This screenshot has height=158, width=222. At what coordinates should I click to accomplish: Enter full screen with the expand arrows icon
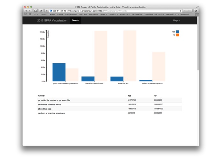[197, 7]
